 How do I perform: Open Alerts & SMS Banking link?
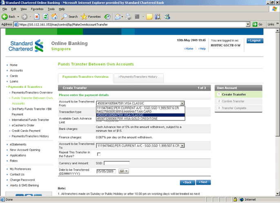tap(24, 186)
